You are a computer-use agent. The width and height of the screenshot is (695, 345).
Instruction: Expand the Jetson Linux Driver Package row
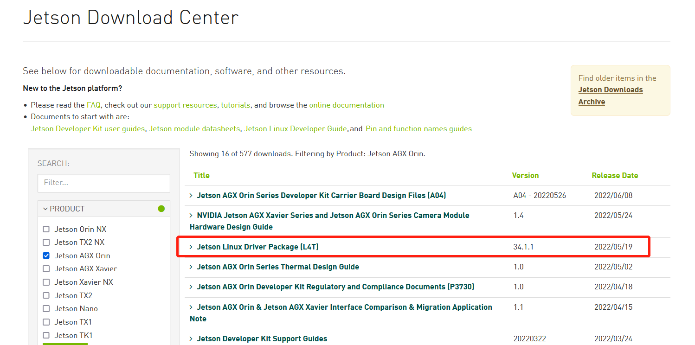257,247
